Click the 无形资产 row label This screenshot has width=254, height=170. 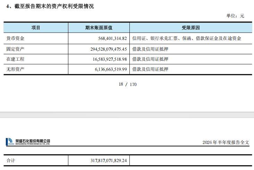point(15,69)
